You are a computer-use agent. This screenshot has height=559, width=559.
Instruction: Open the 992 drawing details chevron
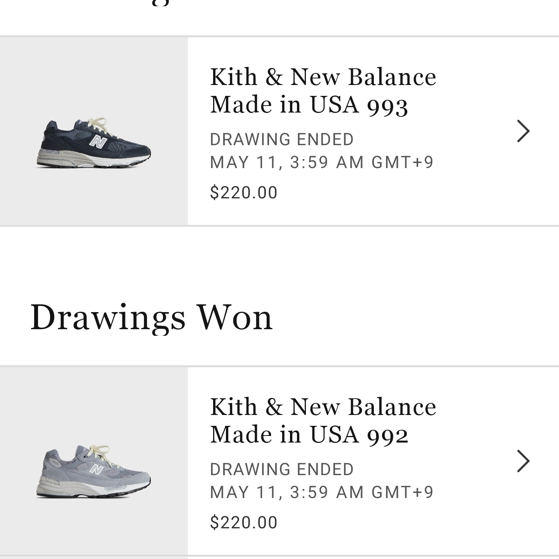coord(523,461)
